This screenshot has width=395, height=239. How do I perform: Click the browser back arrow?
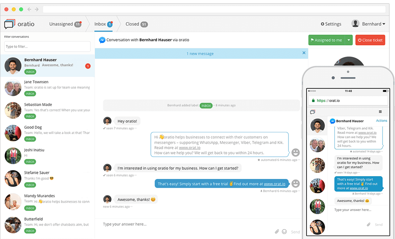point(29,9)
